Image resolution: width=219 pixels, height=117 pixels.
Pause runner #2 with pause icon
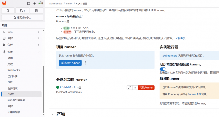(135, 88)
